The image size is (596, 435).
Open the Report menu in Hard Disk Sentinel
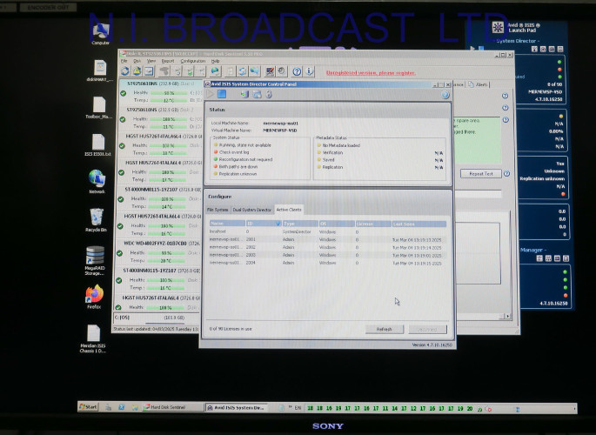tap(168, 61)
